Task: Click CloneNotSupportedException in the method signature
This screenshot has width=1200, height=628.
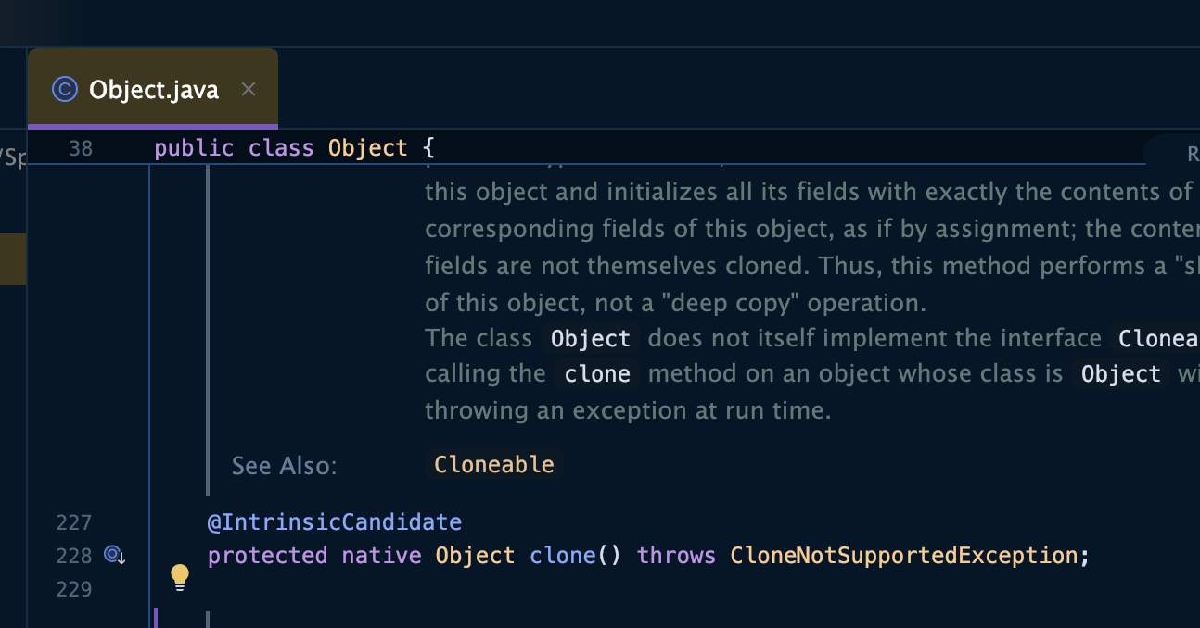Action: point(904,556)
